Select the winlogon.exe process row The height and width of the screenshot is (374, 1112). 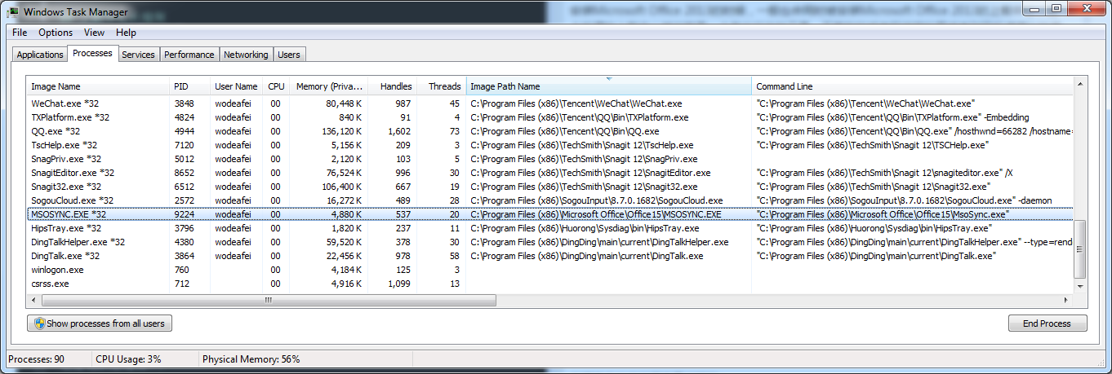pyautogui.click(x=549, y=270)
